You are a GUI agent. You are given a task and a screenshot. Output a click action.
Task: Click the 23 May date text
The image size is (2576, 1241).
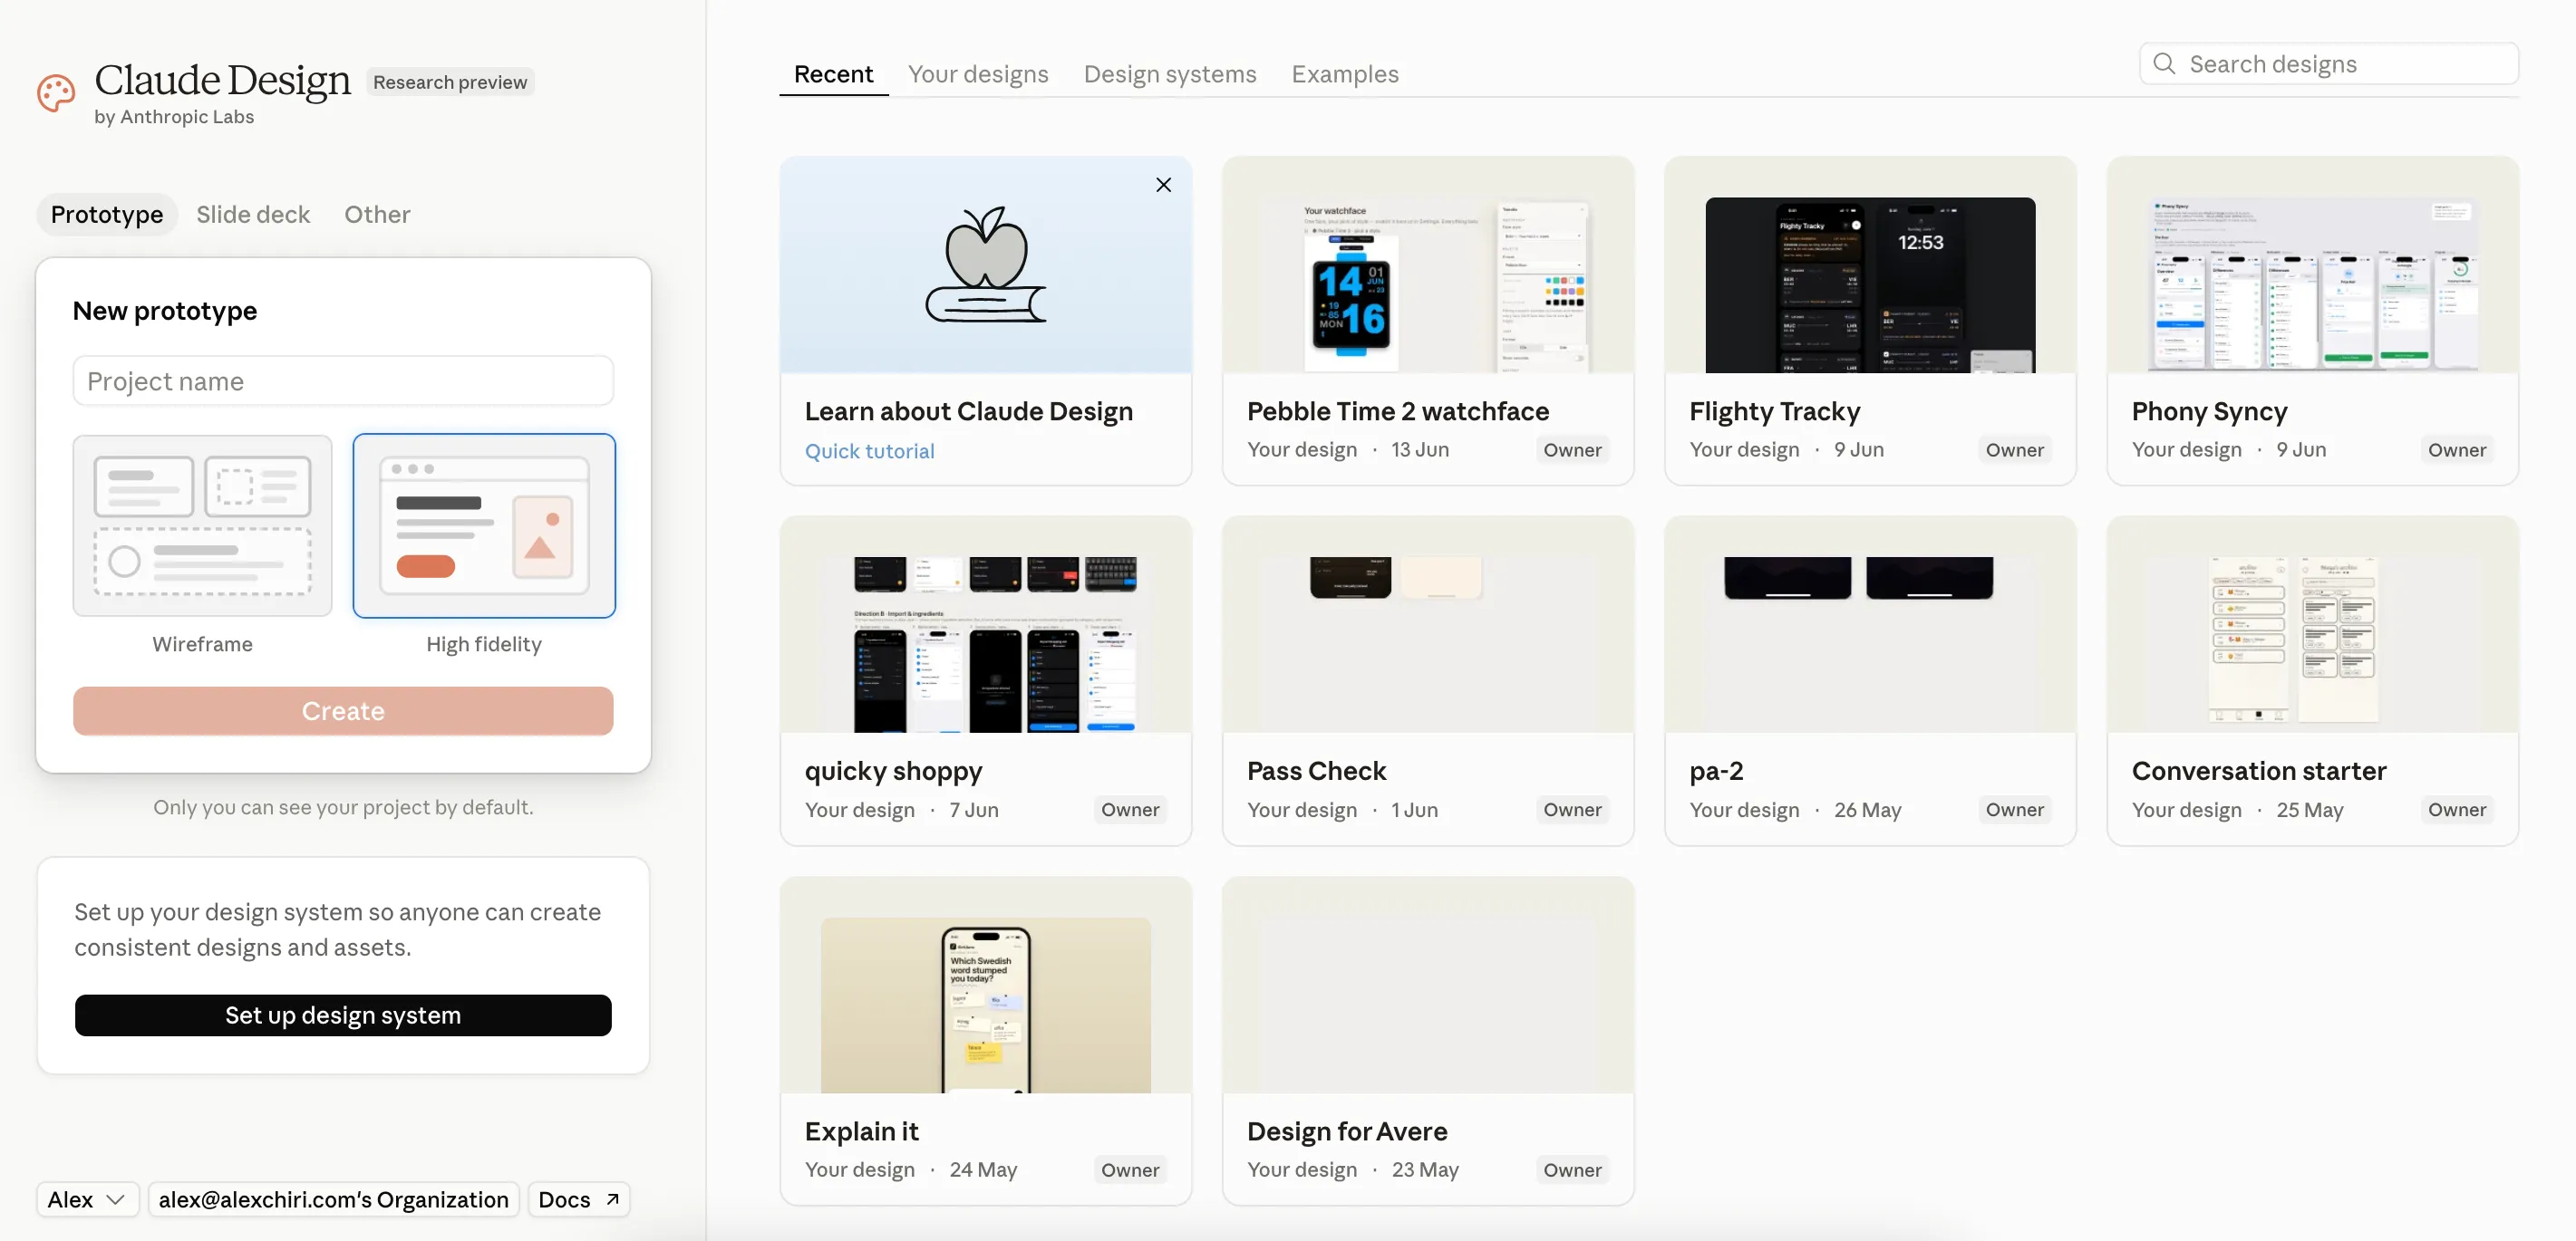pos(1425,1170)
